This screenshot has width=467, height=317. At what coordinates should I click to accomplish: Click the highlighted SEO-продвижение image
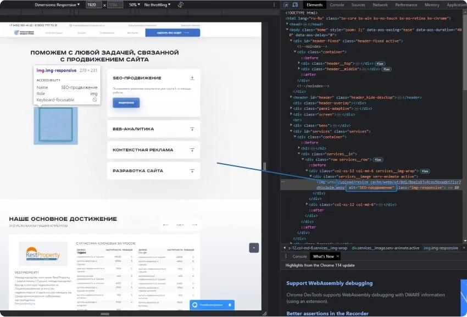pyautogui.click(x=55, y=125)
